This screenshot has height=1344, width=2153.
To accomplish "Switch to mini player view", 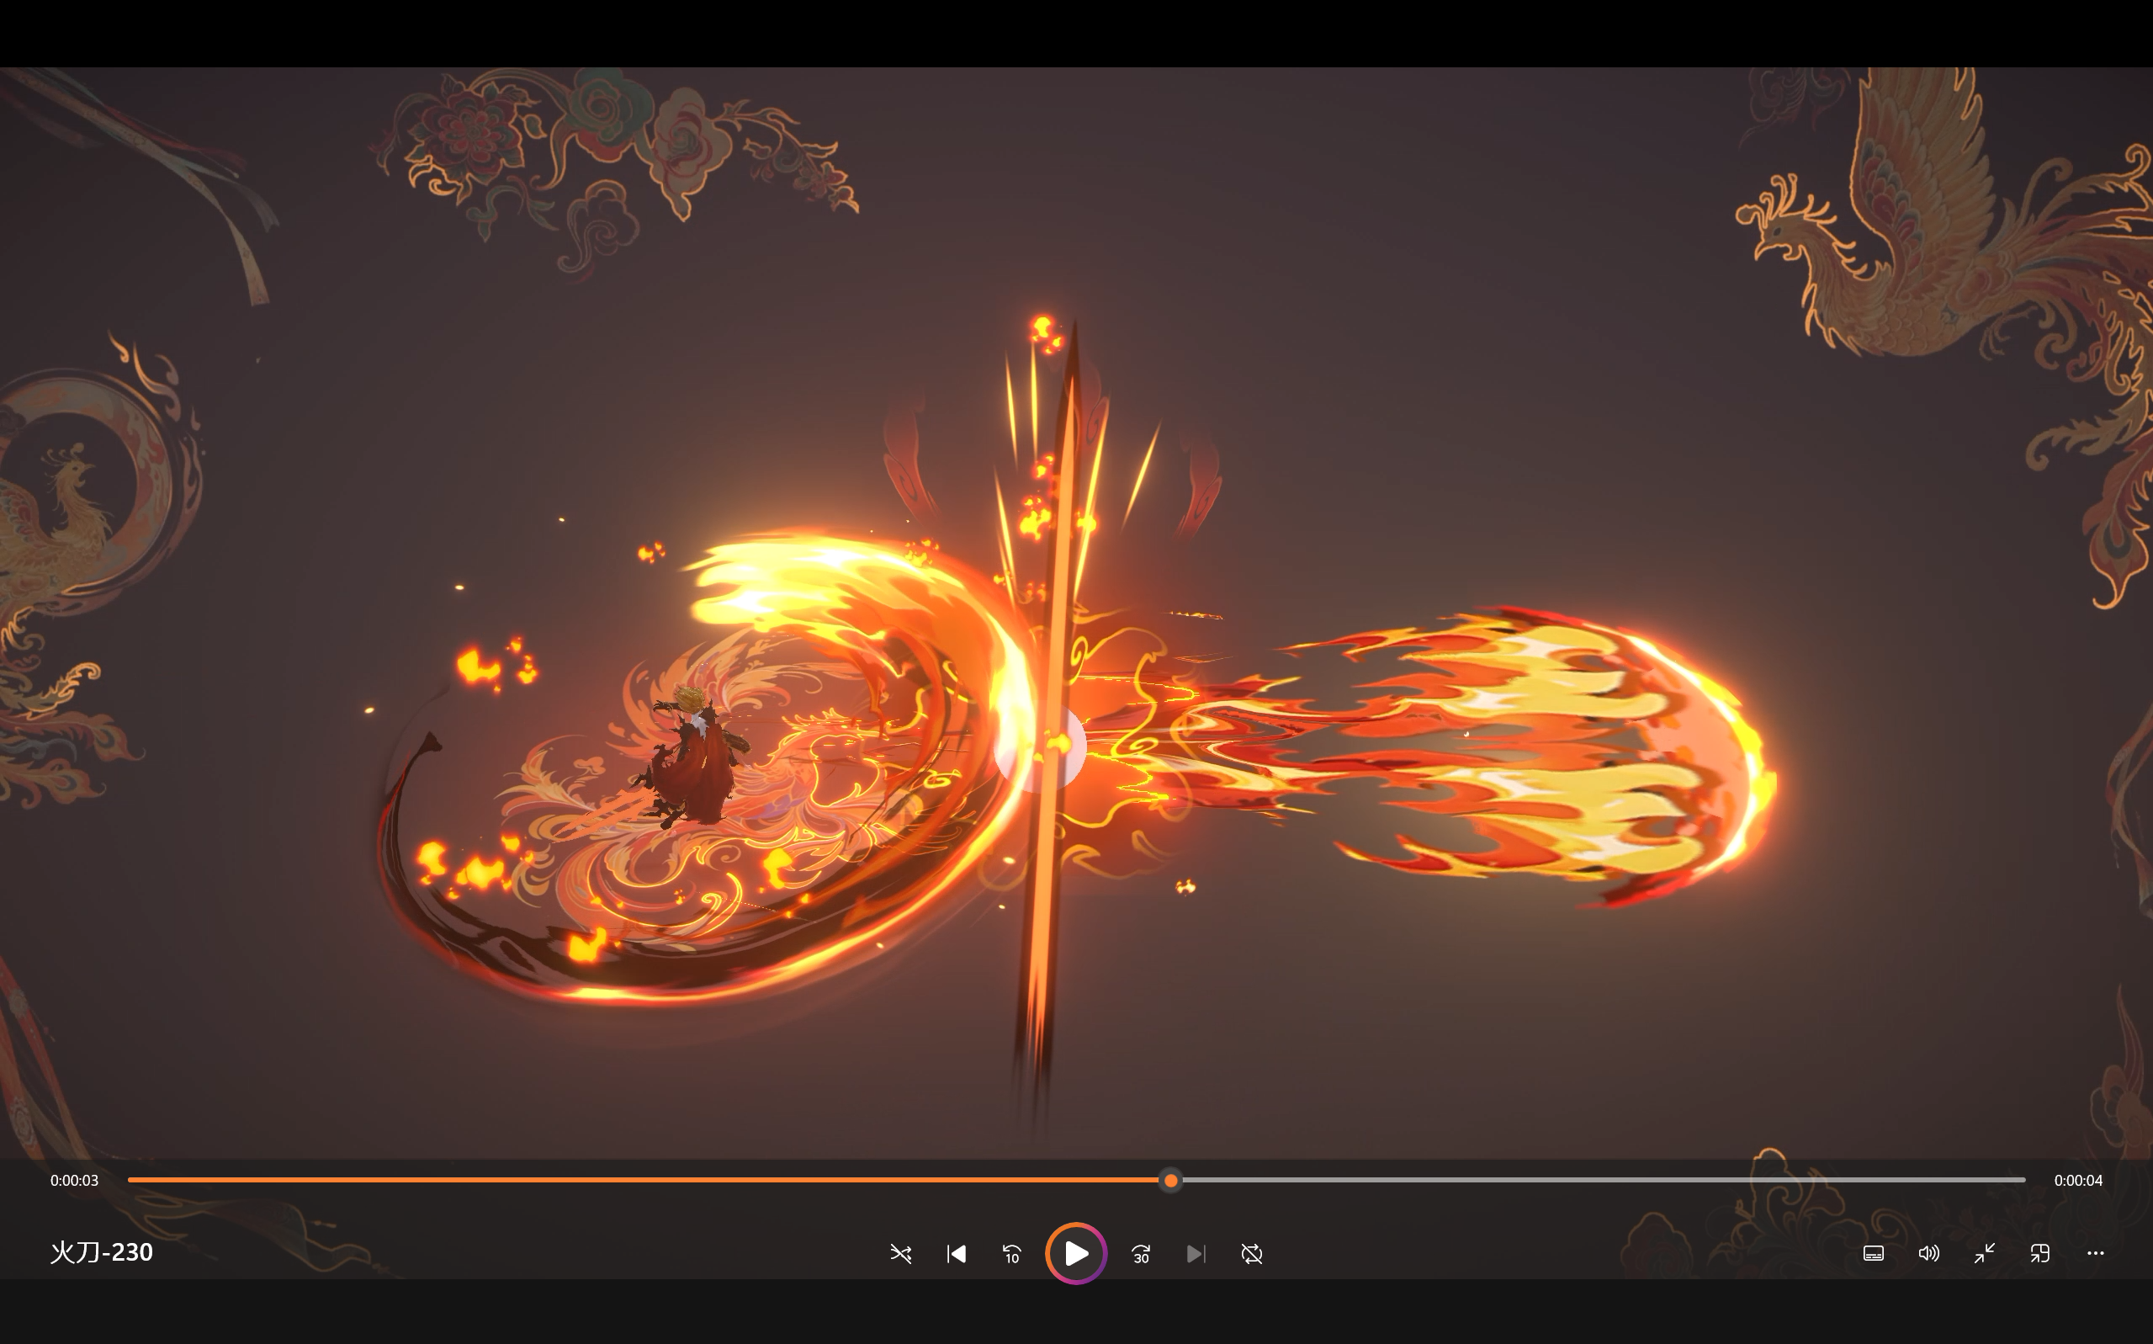I will point(2039,1253).
